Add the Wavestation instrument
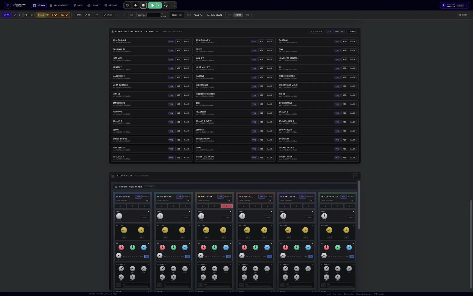 pyautogui.click(x=345, y=158)
